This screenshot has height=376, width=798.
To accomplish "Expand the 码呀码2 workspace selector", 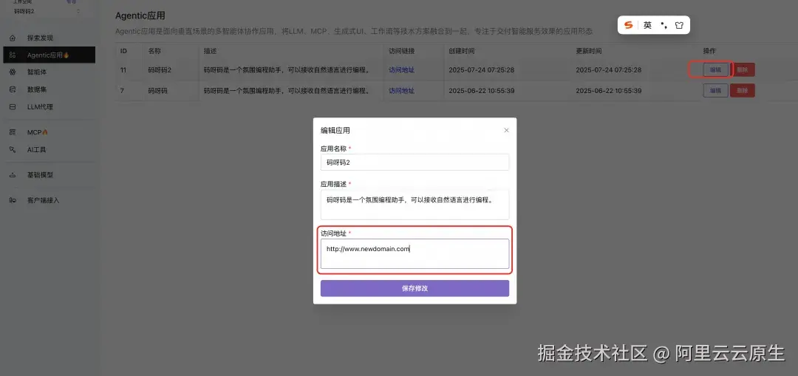I will pyautogui.click(x=47, y=11).
